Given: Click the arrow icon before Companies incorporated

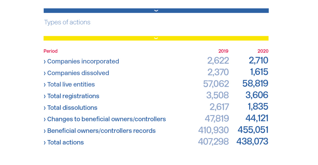Looking at the screenshot, I should pyautogui.click(x=45, y=62).
